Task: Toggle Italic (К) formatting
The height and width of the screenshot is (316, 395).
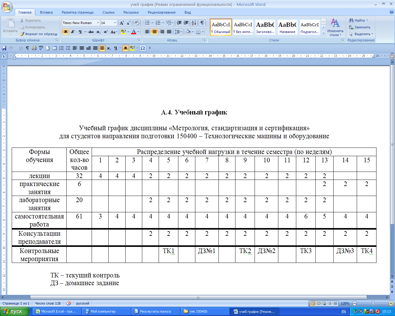Action: [73, 32]
